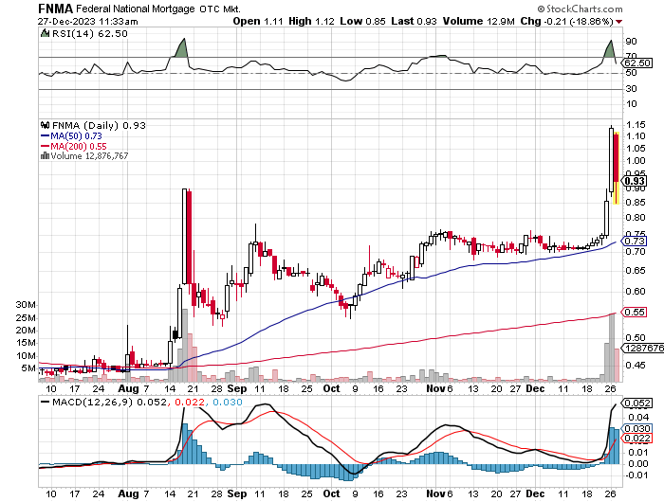Click the 30M volume scale label
This screenshot has width=664, height=502.
(x=26, y=305)
